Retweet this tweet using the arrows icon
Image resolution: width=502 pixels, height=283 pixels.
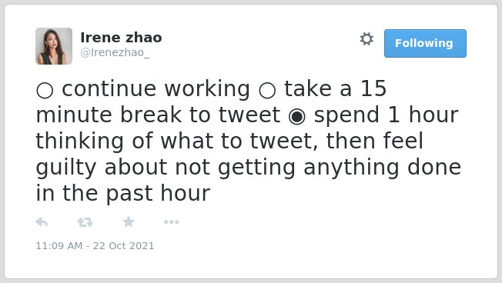(x=85, y=222)
